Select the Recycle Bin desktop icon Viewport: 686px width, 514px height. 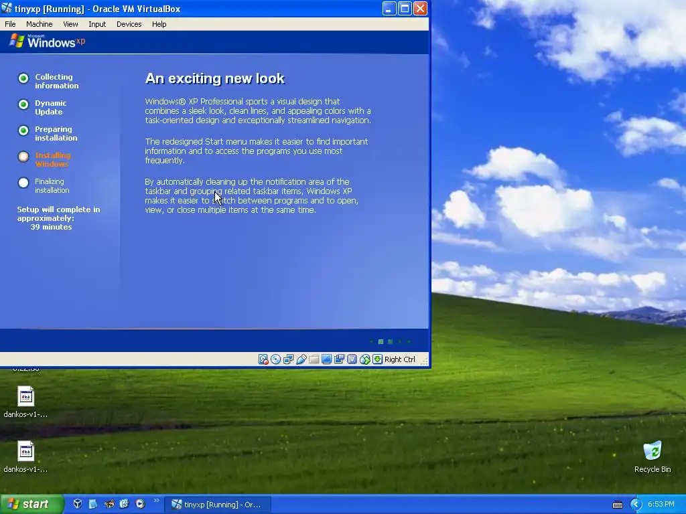653,456
